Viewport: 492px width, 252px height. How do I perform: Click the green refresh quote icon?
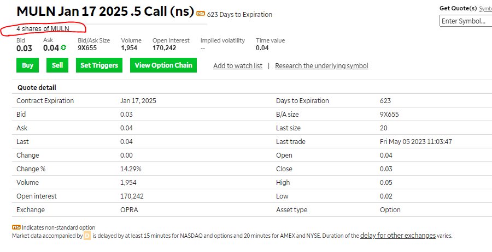[x=63, y=47]
